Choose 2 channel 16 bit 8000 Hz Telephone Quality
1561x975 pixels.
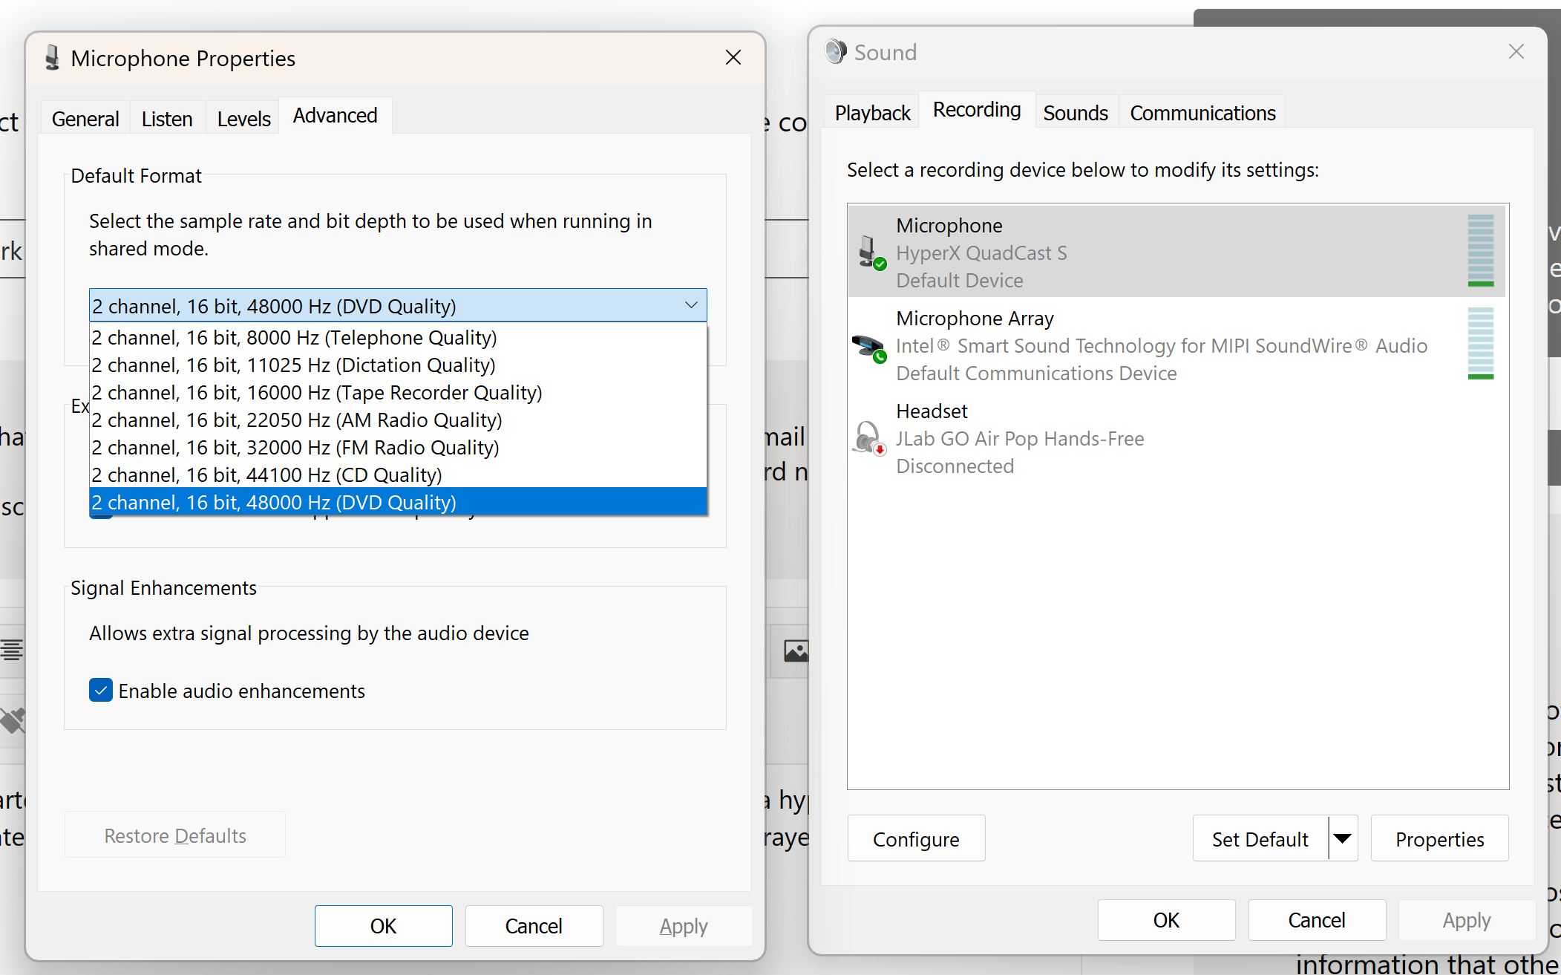[x=294, y=337]
